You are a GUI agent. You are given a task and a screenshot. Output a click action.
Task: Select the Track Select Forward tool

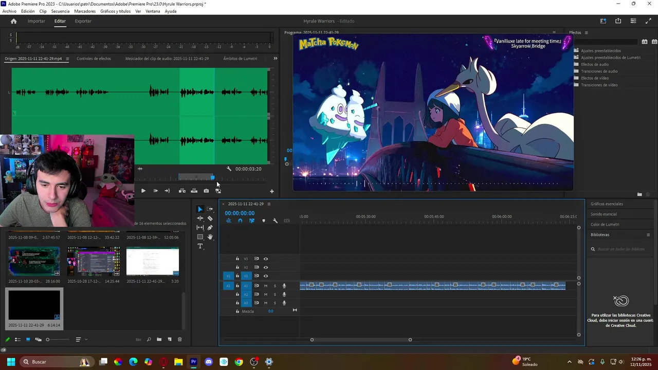tap(210, 209)
